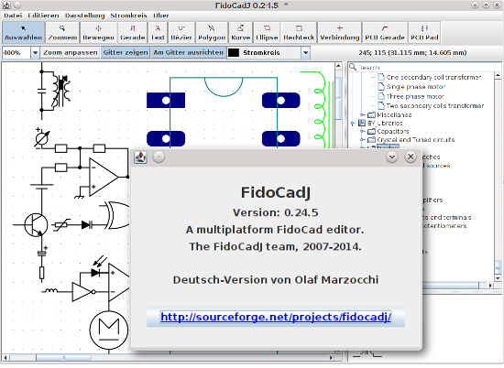Expand the Miscellanea tree node

tap(363, 114)
